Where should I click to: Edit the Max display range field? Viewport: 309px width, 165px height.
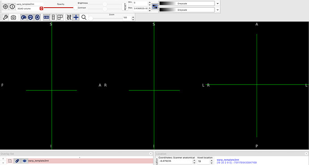coord(140,9)
